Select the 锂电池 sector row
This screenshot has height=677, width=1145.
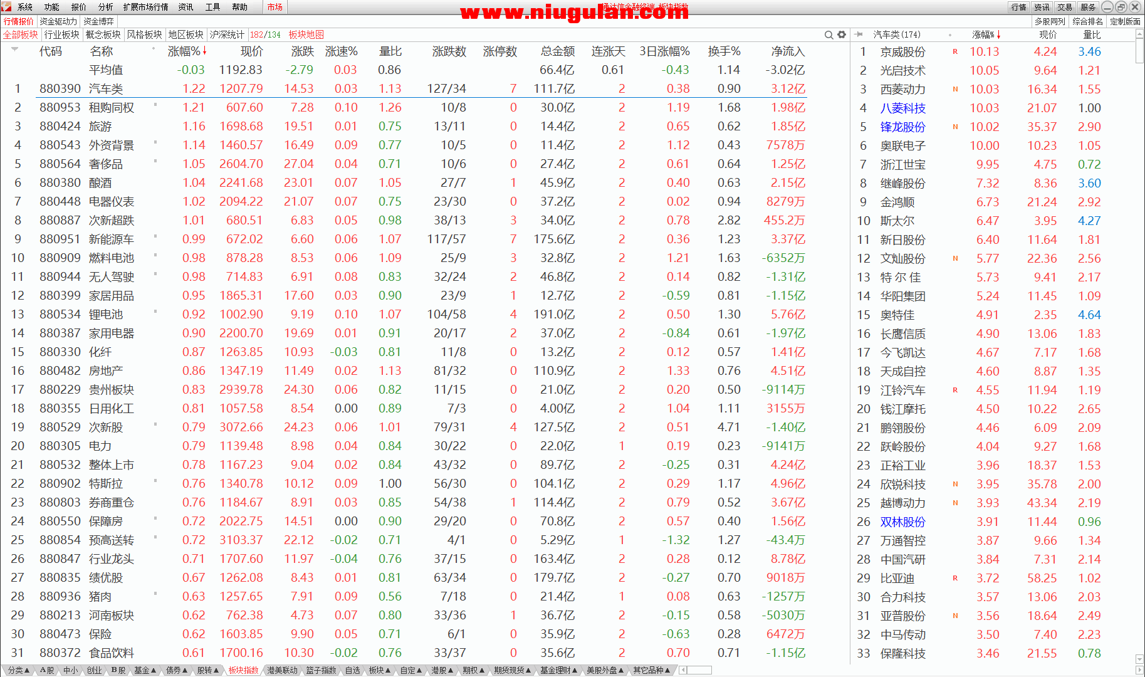(x=404, y=314)
